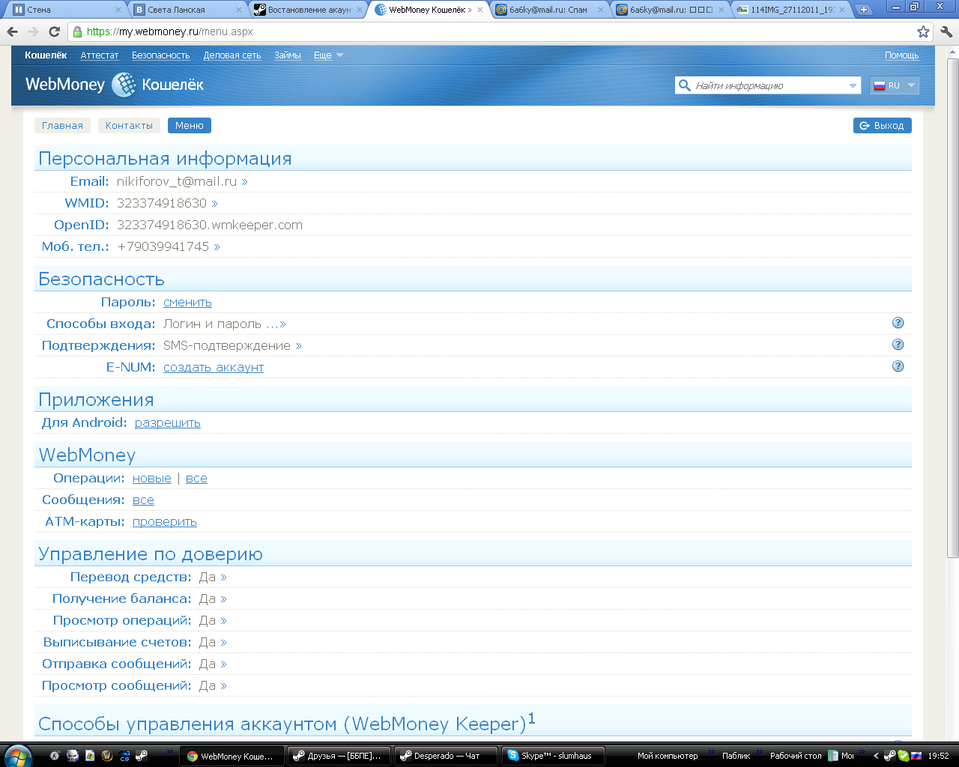Open новые operations link
The width and height of the screenshot is (959, 767).
pyautogui.click(x=152, y=479)
